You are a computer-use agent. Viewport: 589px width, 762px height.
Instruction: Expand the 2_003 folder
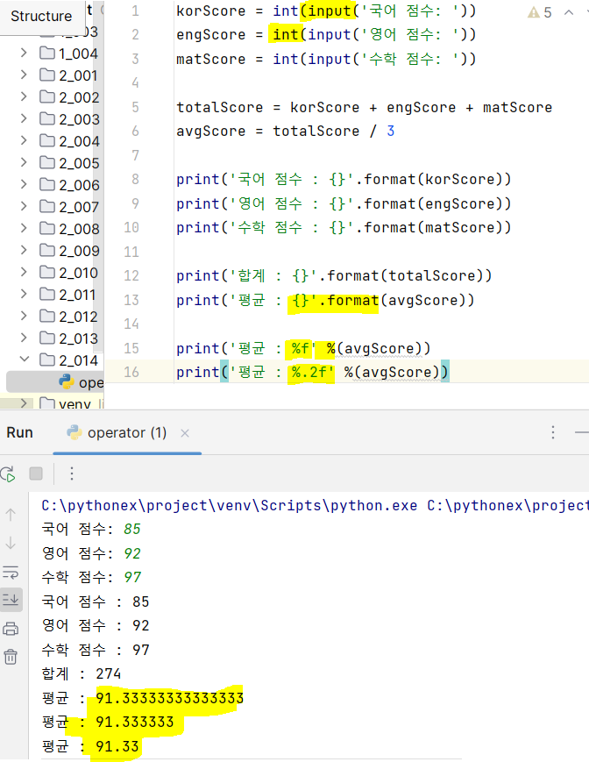[24, 118]
